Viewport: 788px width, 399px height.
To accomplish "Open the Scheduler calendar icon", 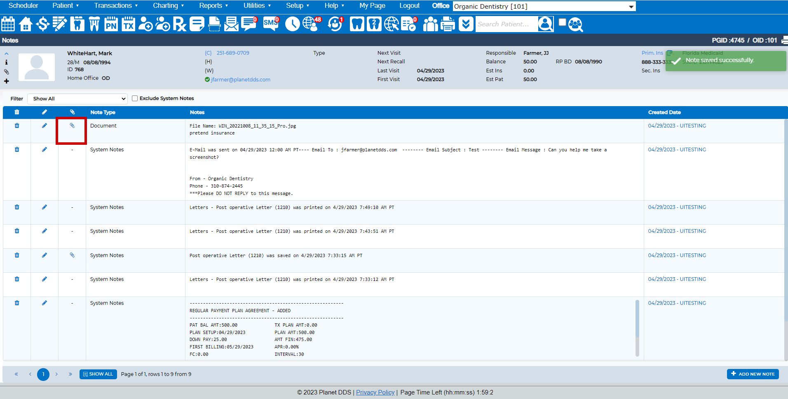I will 8,24.
